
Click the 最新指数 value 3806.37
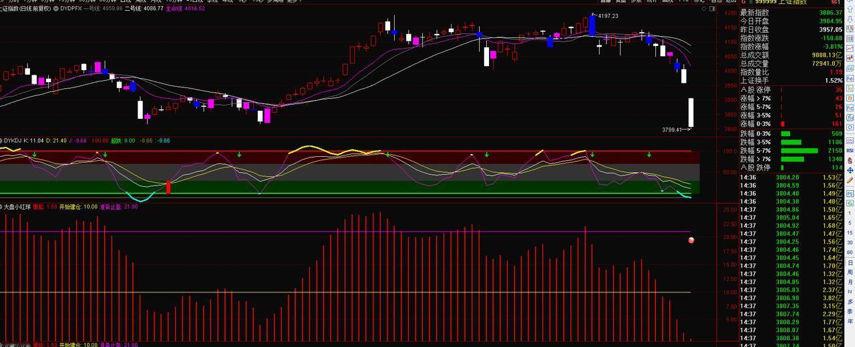[830, 13]
